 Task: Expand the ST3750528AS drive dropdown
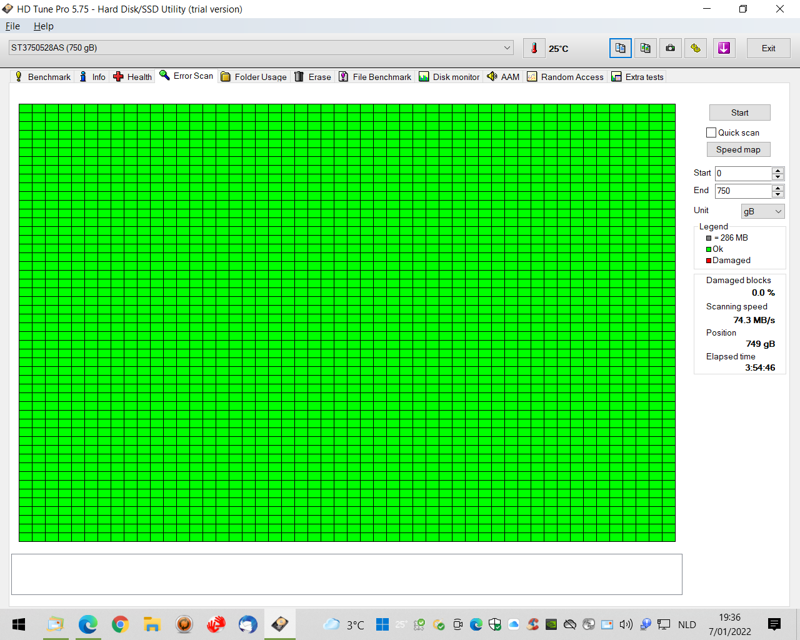261,48
